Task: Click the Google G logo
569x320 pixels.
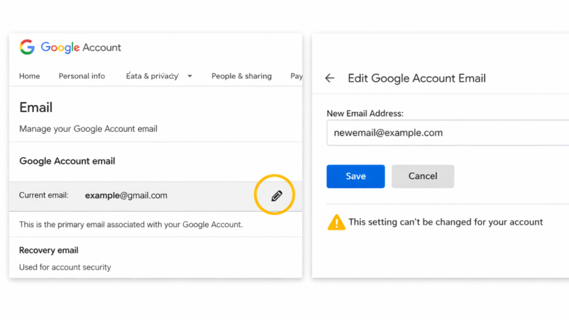Action: [x=26, y=47]
